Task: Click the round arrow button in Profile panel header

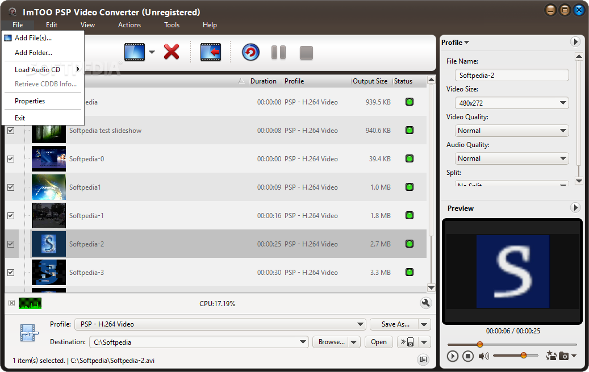Action: [575, 41]
